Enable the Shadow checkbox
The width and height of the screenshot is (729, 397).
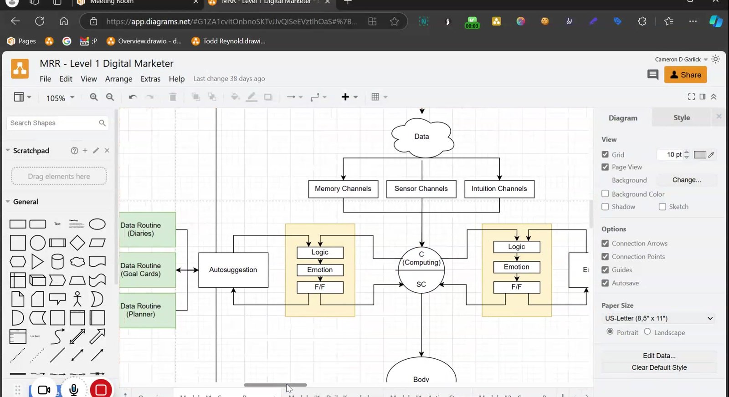(x=605, y=207)
